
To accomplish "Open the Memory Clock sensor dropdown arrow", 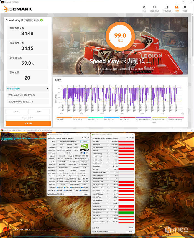I will (x=108, y=145).
